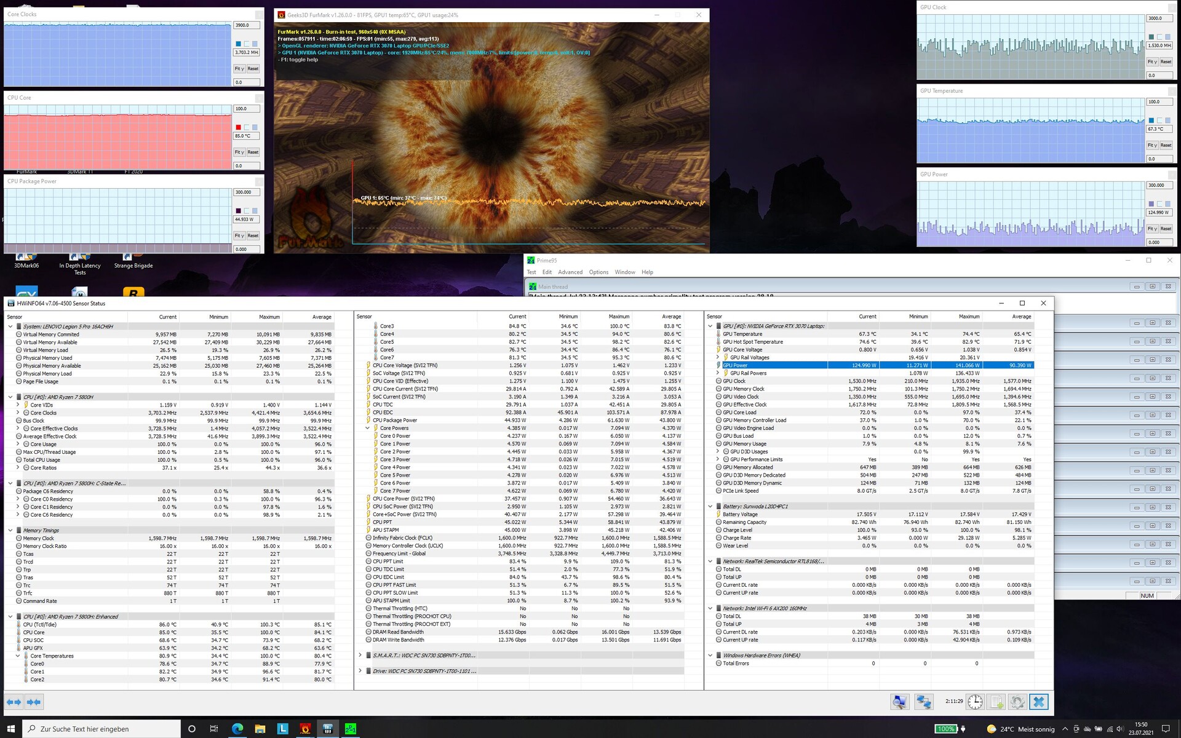Open the Advanced menu in Prime95
Image resolution: width=1181 pixels, height=738 pixels.
(570, 272)
